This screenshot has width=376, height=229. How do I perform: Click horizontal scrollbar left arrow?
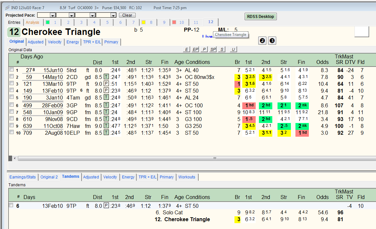[x=15, y=158]
